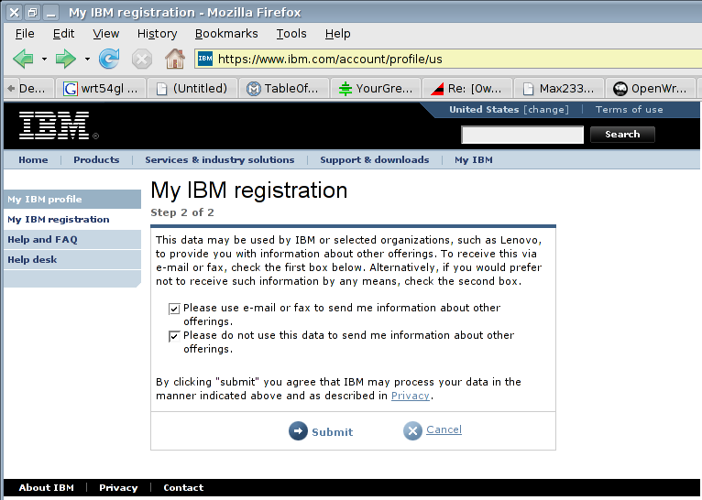702x500 pixels.
Task: Switch to the Max233... tab
Action: (559, 89)
